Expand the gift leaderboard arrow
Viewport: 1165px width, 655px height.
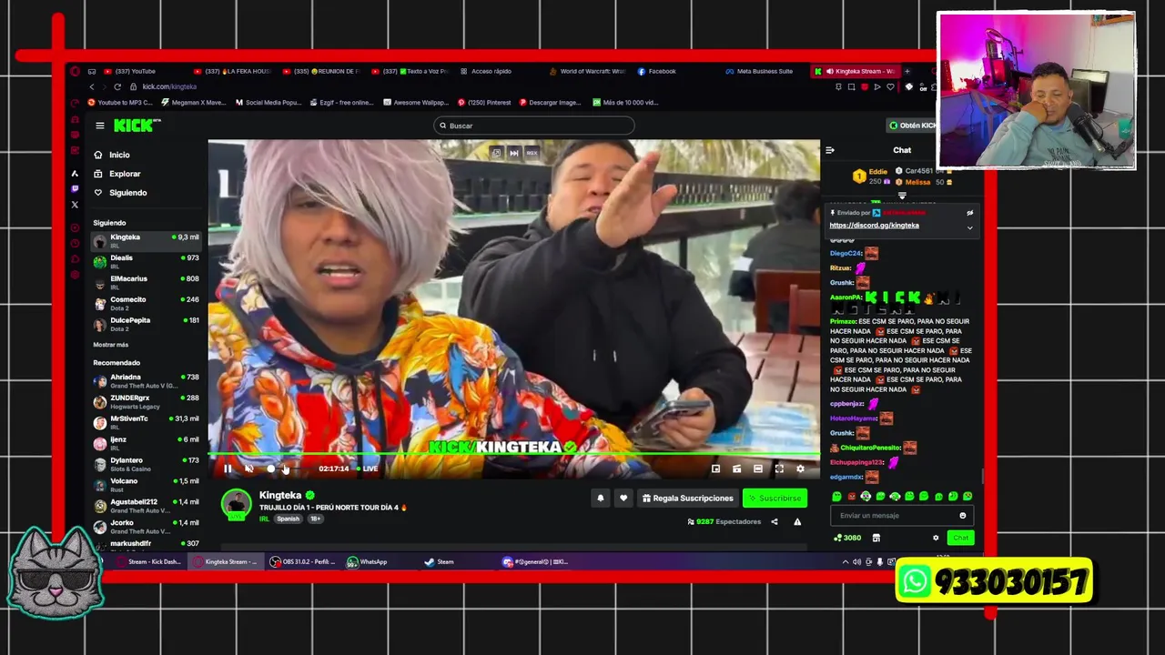click(x=902, y=196)
